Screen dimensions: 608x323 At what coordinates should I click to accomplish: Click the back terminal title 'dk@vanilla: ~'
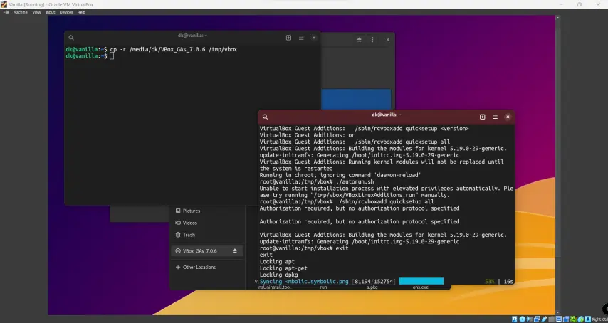pyautogui.click(x=192, y=36)
